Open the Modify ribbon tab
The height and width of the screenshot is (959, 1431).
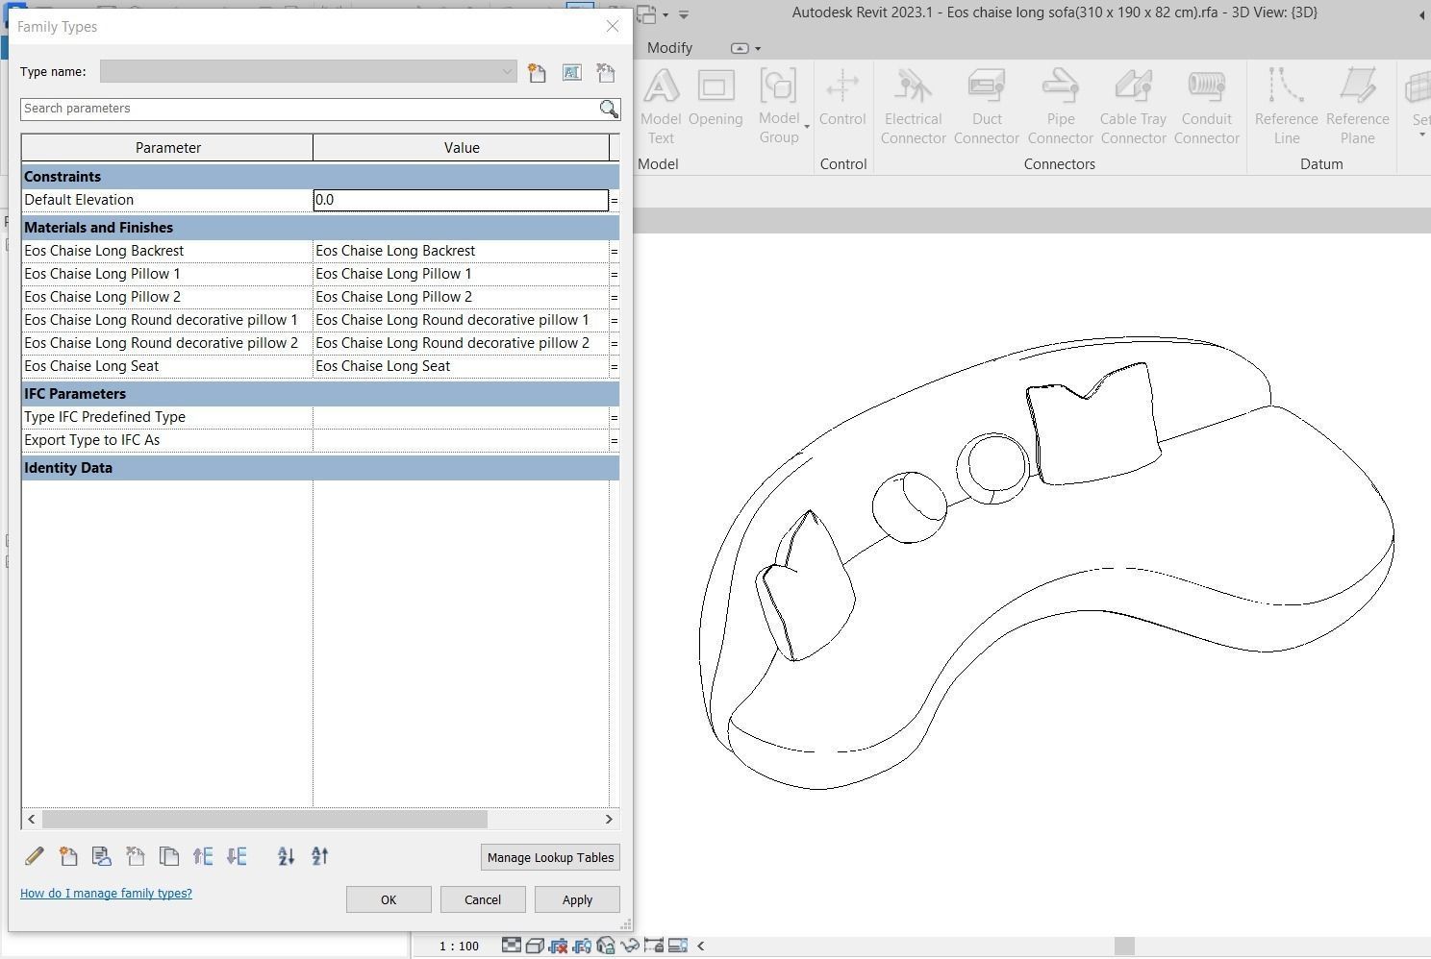[669, 47]
